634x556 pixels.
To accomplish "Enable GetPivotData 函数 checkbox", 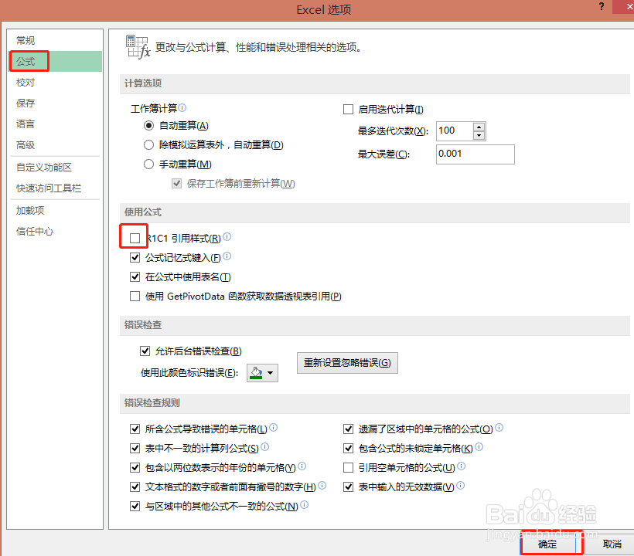I will [135, 297].
